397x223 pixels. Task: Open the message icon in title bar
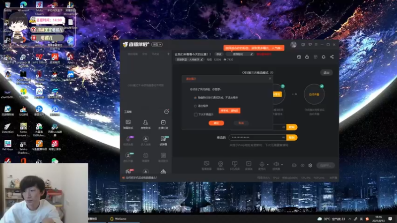(303, 45)
